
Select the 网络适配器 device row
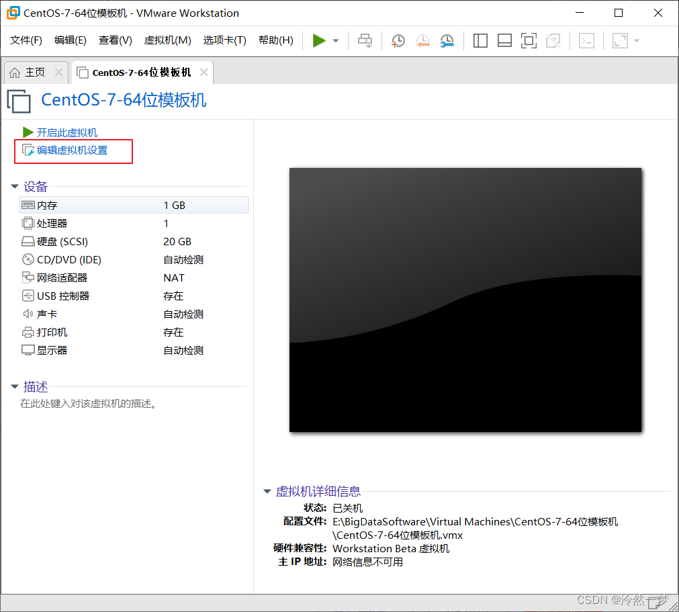[x=134, y=278]
